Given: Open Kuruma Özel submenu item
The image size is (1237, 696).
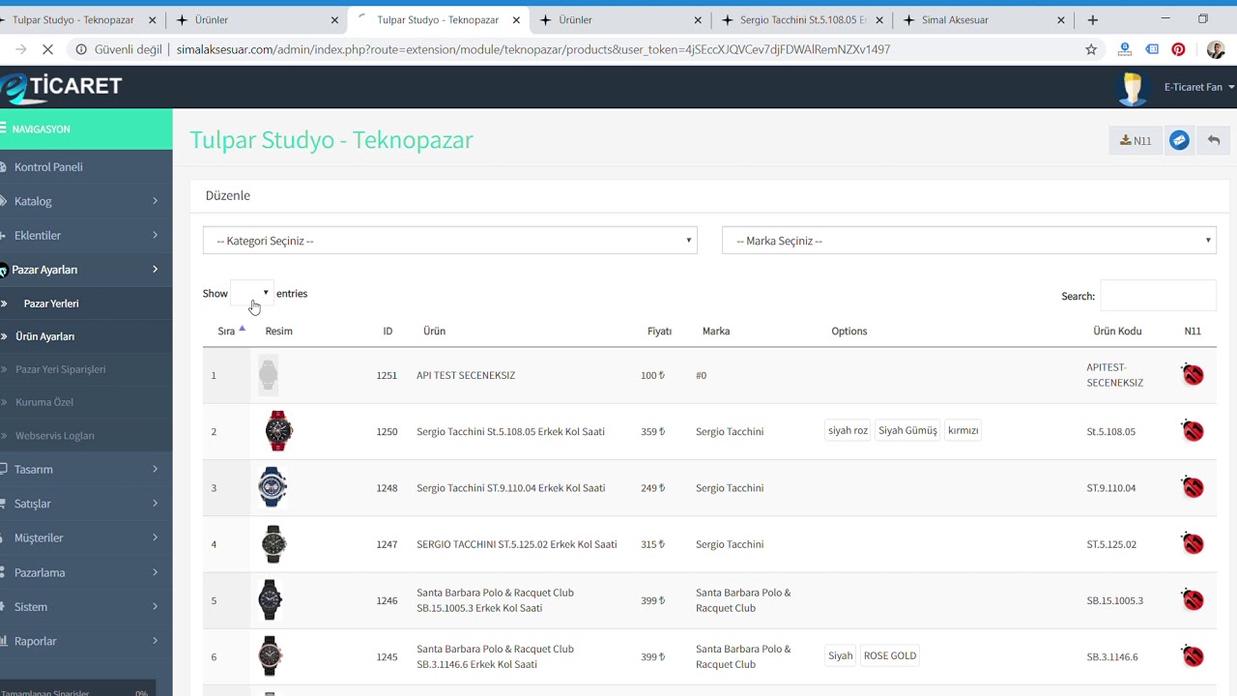Looking at the screenshot, I should [44, 402].
